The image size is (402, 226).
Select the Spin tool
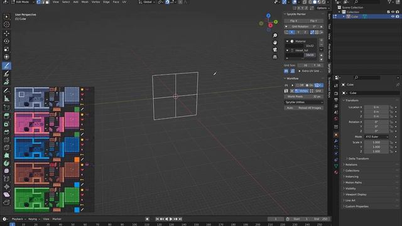[6, 163]
